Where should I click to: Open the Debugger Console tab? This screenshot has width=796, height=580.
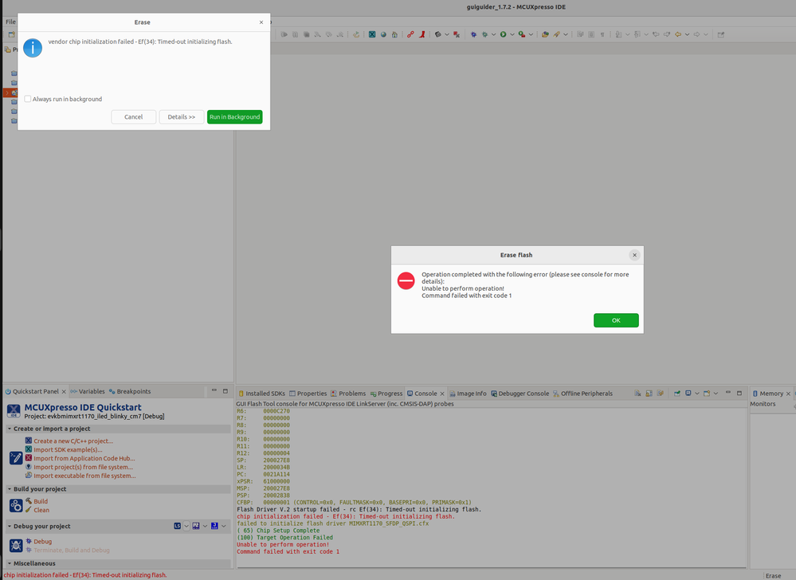click(x=520, y=394)
